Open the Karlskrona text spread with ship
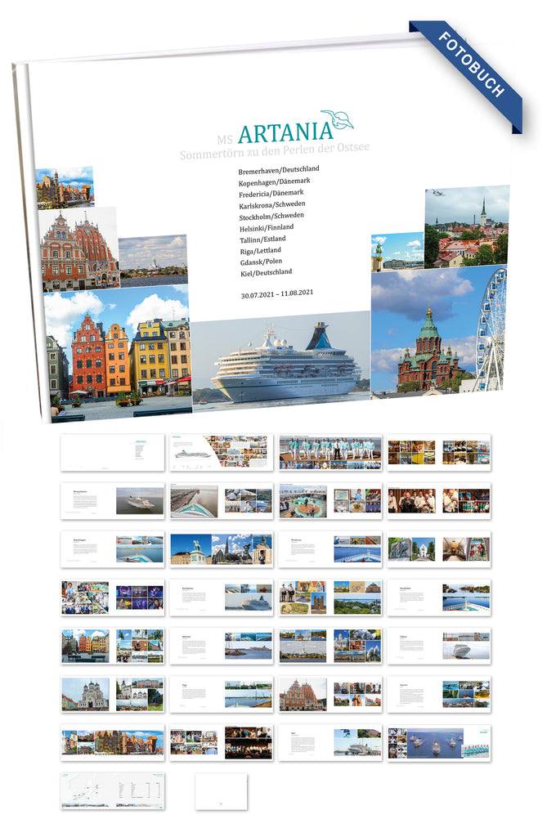The height and width of the screenshot is (837, 547). [x=221, y=598]
